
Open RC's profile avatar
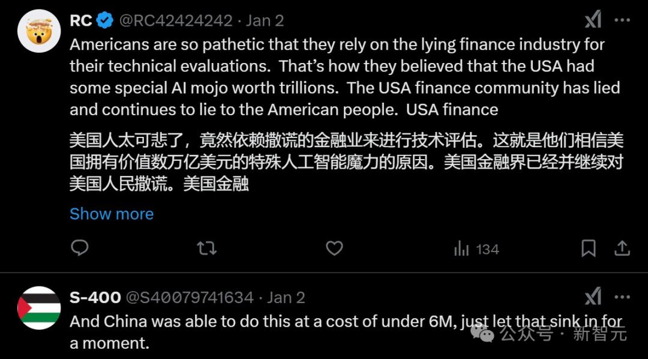(39, 31)
